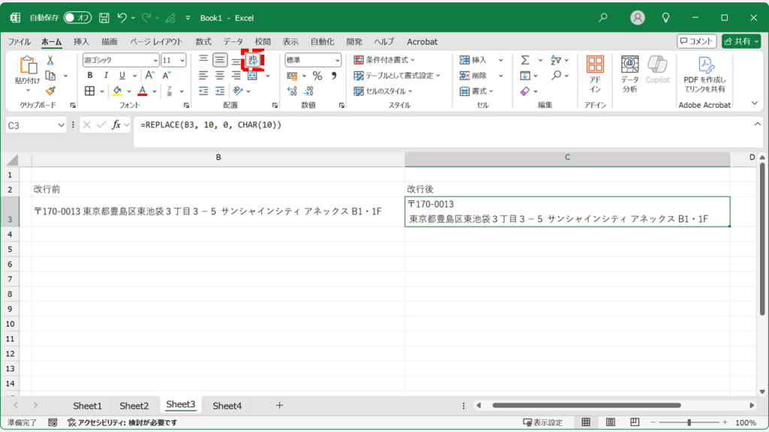Switch to Sheet1 tab
Viewport: 769px width, 432px height.
87,406
